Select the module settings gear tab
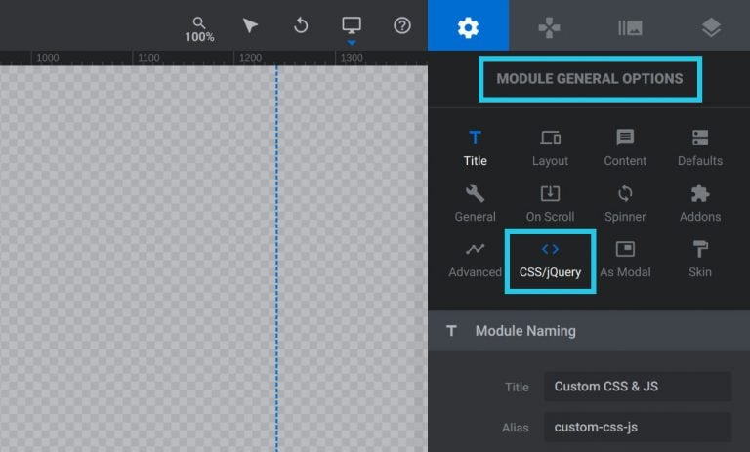The image size is (750, 452). [x=469, y=25]
